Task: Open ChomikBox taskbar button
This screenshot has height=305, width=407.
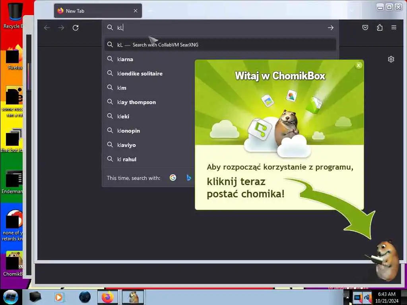Action: click(134, 297)
